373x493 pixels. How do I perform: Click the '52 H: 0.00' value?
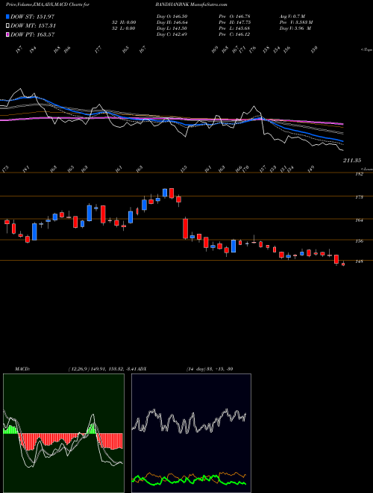pyautogui.click(x=122, y=22)
